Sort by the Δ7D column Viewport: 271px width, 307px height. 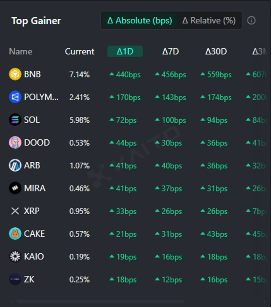(170, 52)
